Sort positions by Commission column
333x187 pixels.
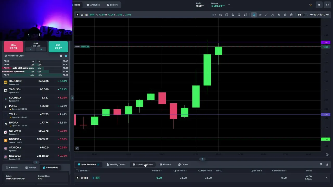click(x=279, y=171)
